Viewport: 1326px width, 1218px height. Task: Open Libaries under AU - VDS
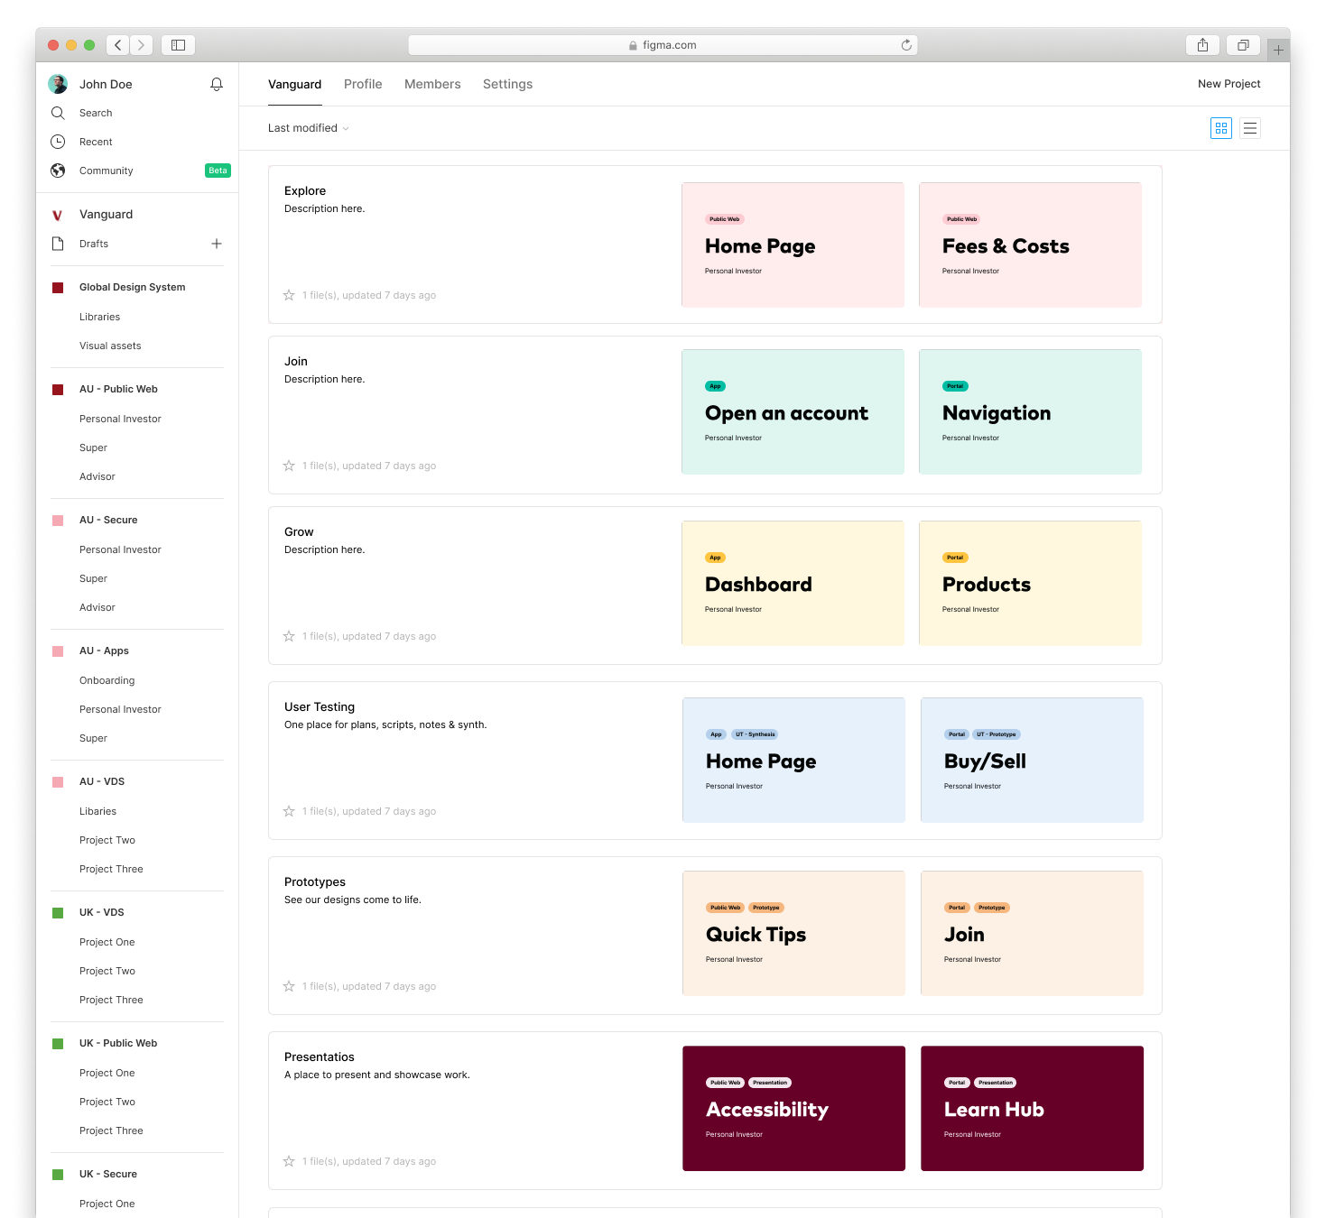pyautogui.click(x=97, y=811)
